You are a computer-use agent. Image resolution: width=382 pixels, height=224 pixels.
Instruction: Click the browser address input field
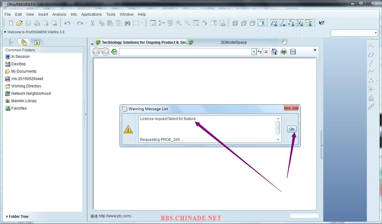coord(185,52)
